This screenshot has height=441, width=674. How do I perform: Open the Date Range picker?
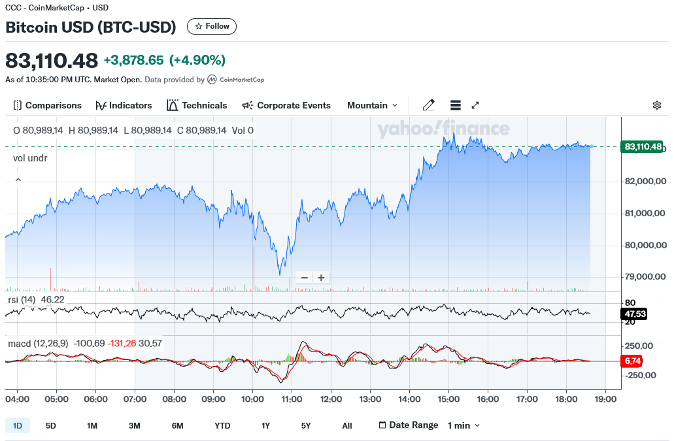click(x=409, y=425)
